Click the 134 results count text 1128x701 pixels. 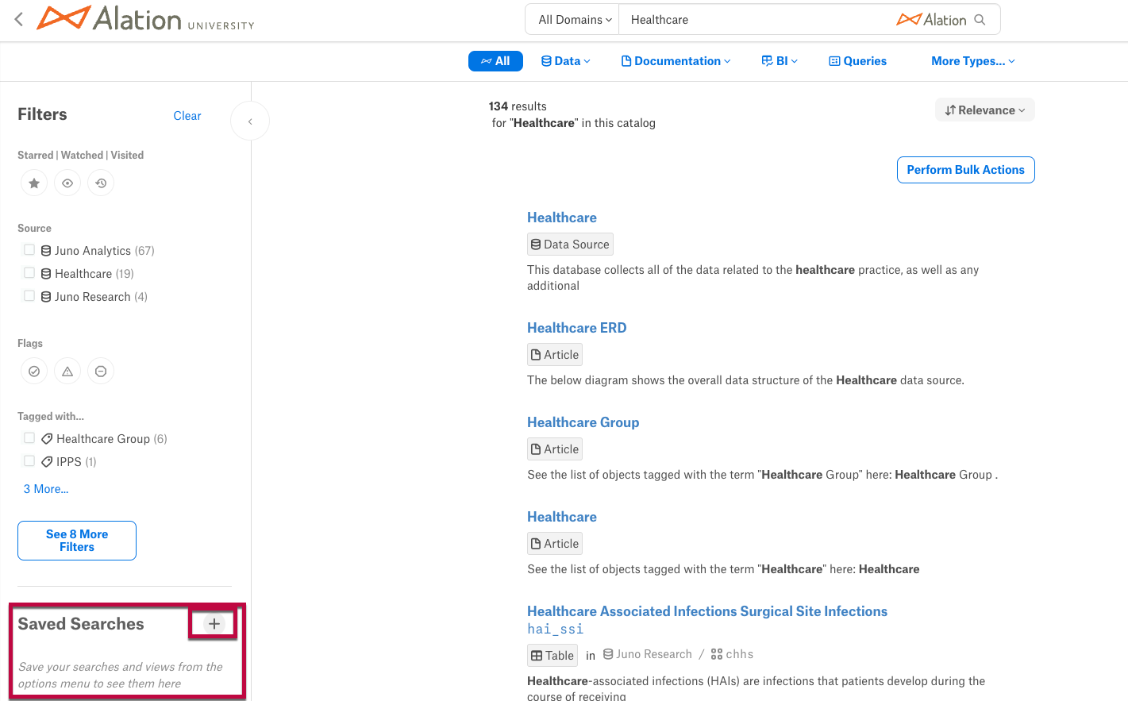coord(518,106)
